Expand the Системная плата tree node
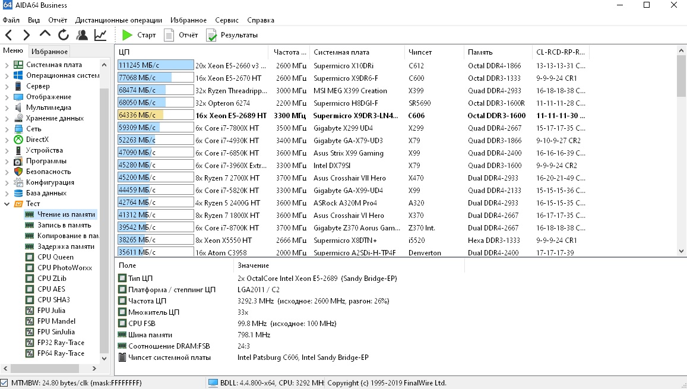Image resolution: width=687 pixels, height=389 pixels. pos(7,65)
